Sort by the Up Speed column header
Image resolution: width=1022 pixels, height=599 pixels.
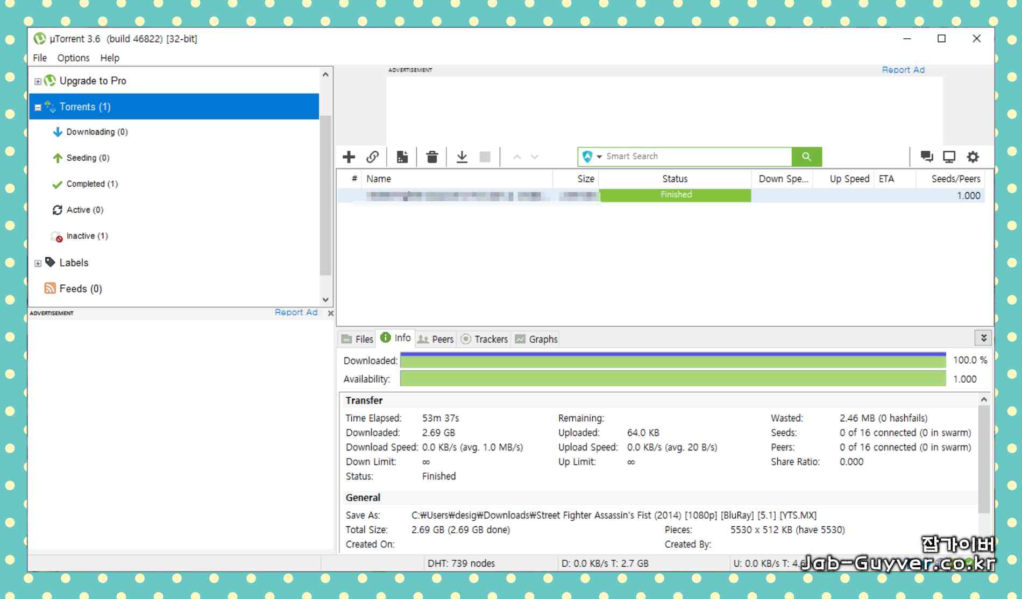tap(843, 179)
